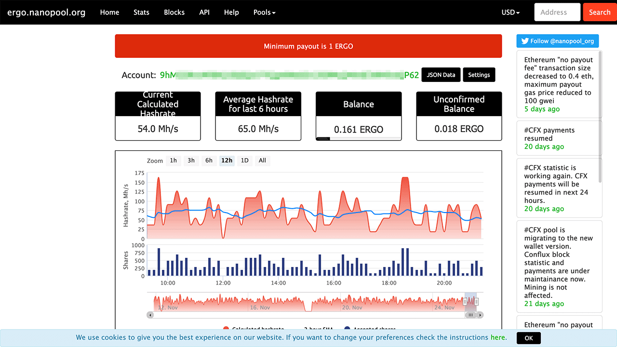Viewport: 617px width, 347px height.
Task: Click the chart navigator left scroll arrow
Action: click(x=150, y=315)
